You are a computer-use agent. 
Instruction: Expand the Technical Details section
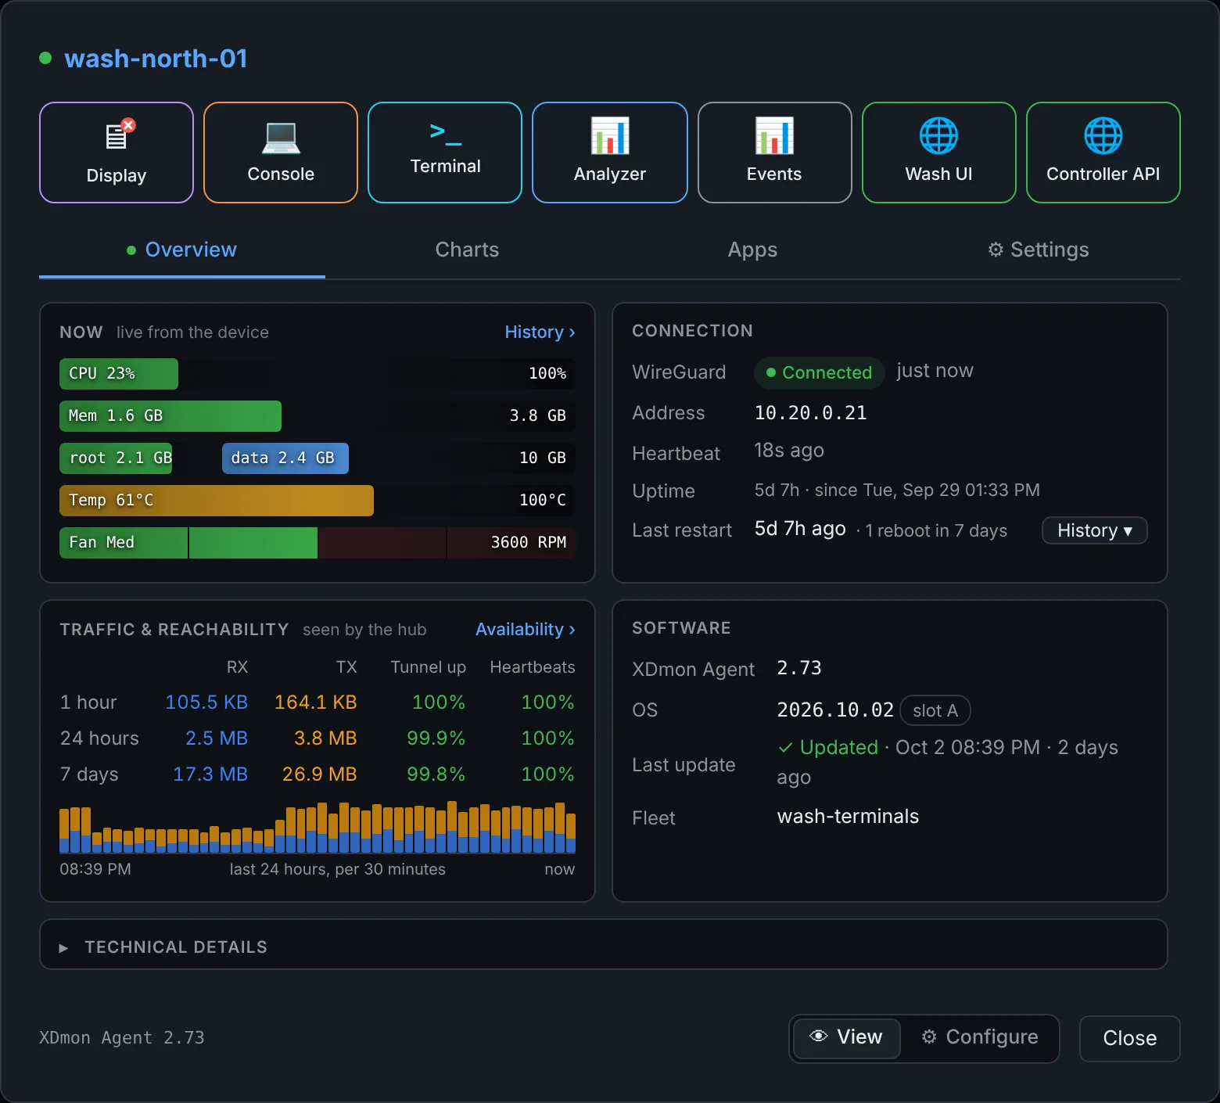[x=603, y=945]
